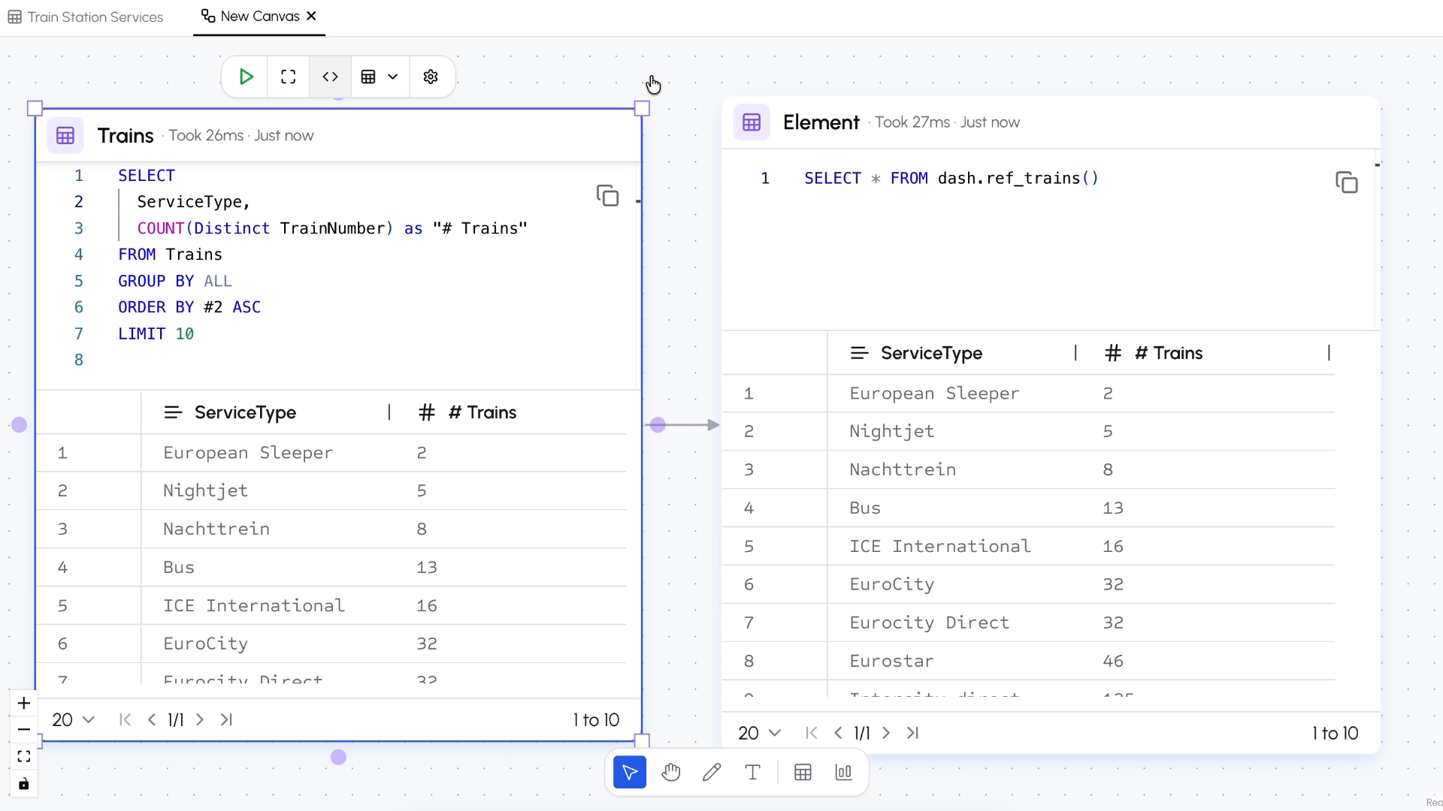This screenshot has width=1443, height=811.
Task: Click value 16 in Trains panel
Action: coord(427,605)
